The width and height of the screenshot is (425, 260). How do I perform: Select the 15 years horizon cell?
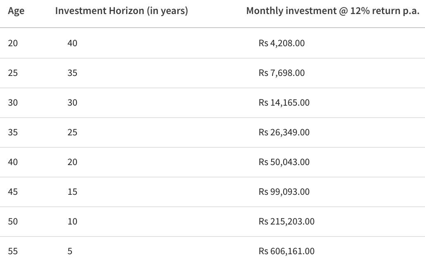point(72,192)
